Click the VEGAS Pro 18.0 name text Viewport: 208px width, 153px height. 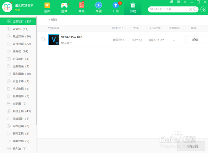pos(72,37)
